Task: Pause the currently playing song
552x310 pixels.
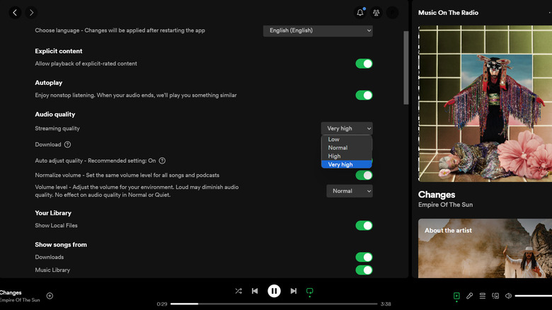Action: (274, 291)
